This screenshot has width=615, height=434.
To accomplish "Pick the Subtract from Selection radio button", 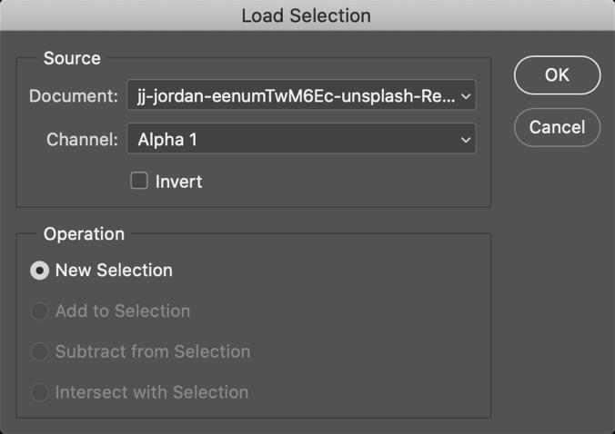I will 40,351.
